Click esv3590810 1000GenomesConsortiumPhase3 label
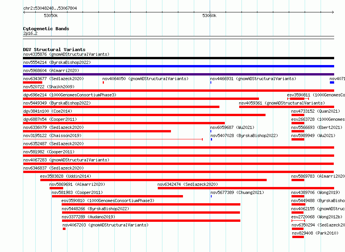345x252 pixels. click(x=108, y=201)
